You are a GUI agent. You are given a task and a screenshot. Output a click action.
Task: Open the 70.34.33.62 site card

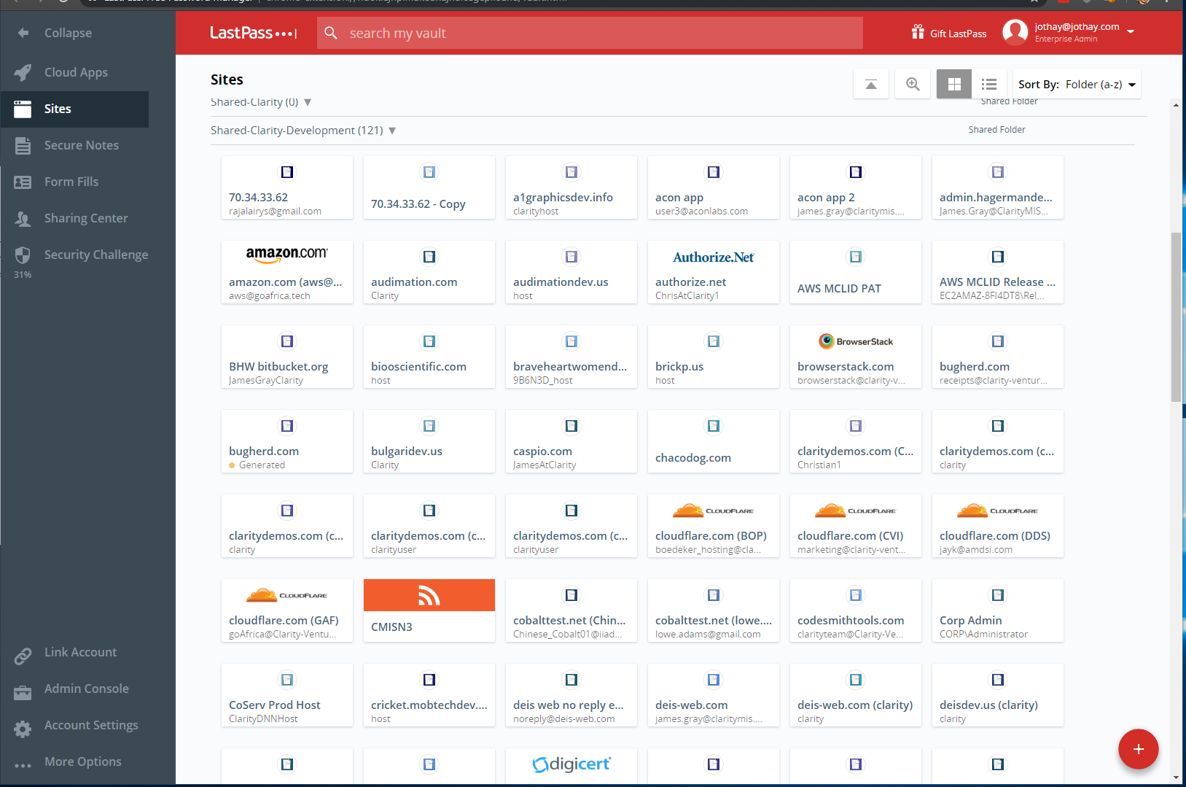tap(287, 187)
